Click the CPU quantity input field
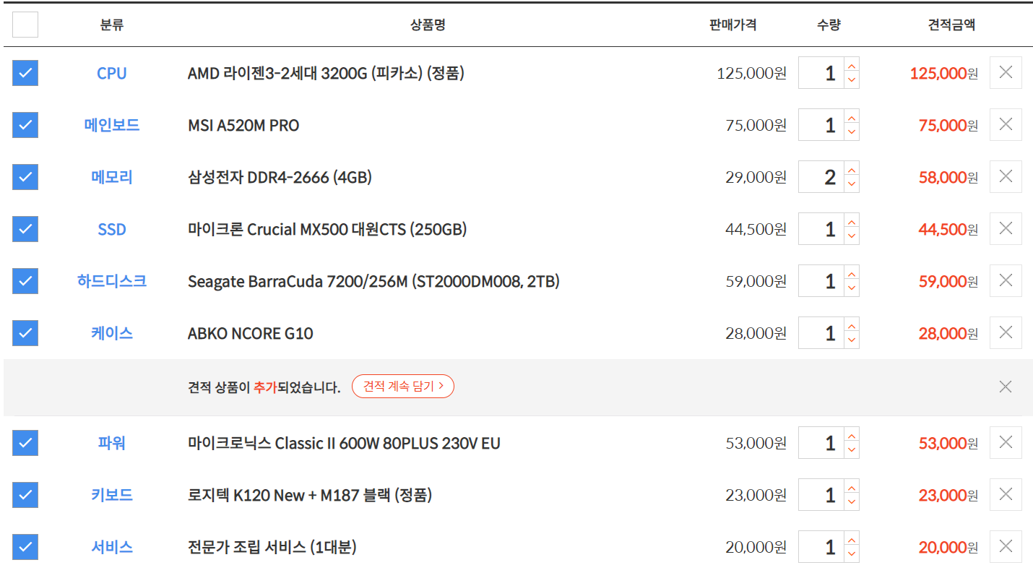1033x573 pixels. point(821,73)
